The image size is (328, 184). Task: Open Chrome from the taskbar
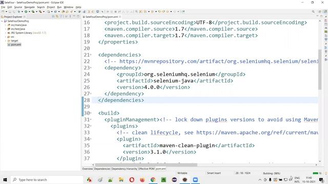click(153, 179)
